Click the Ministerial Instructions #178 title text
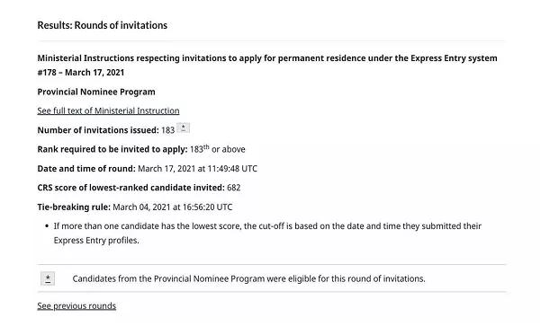 click(x=267, y=65)
